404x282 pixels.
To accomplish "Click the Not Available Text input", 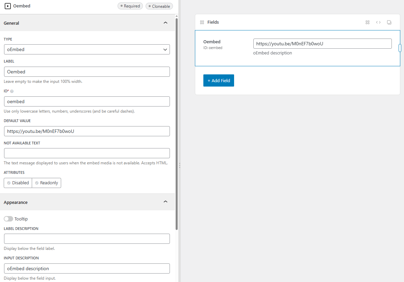I will [x=87, y=153].
